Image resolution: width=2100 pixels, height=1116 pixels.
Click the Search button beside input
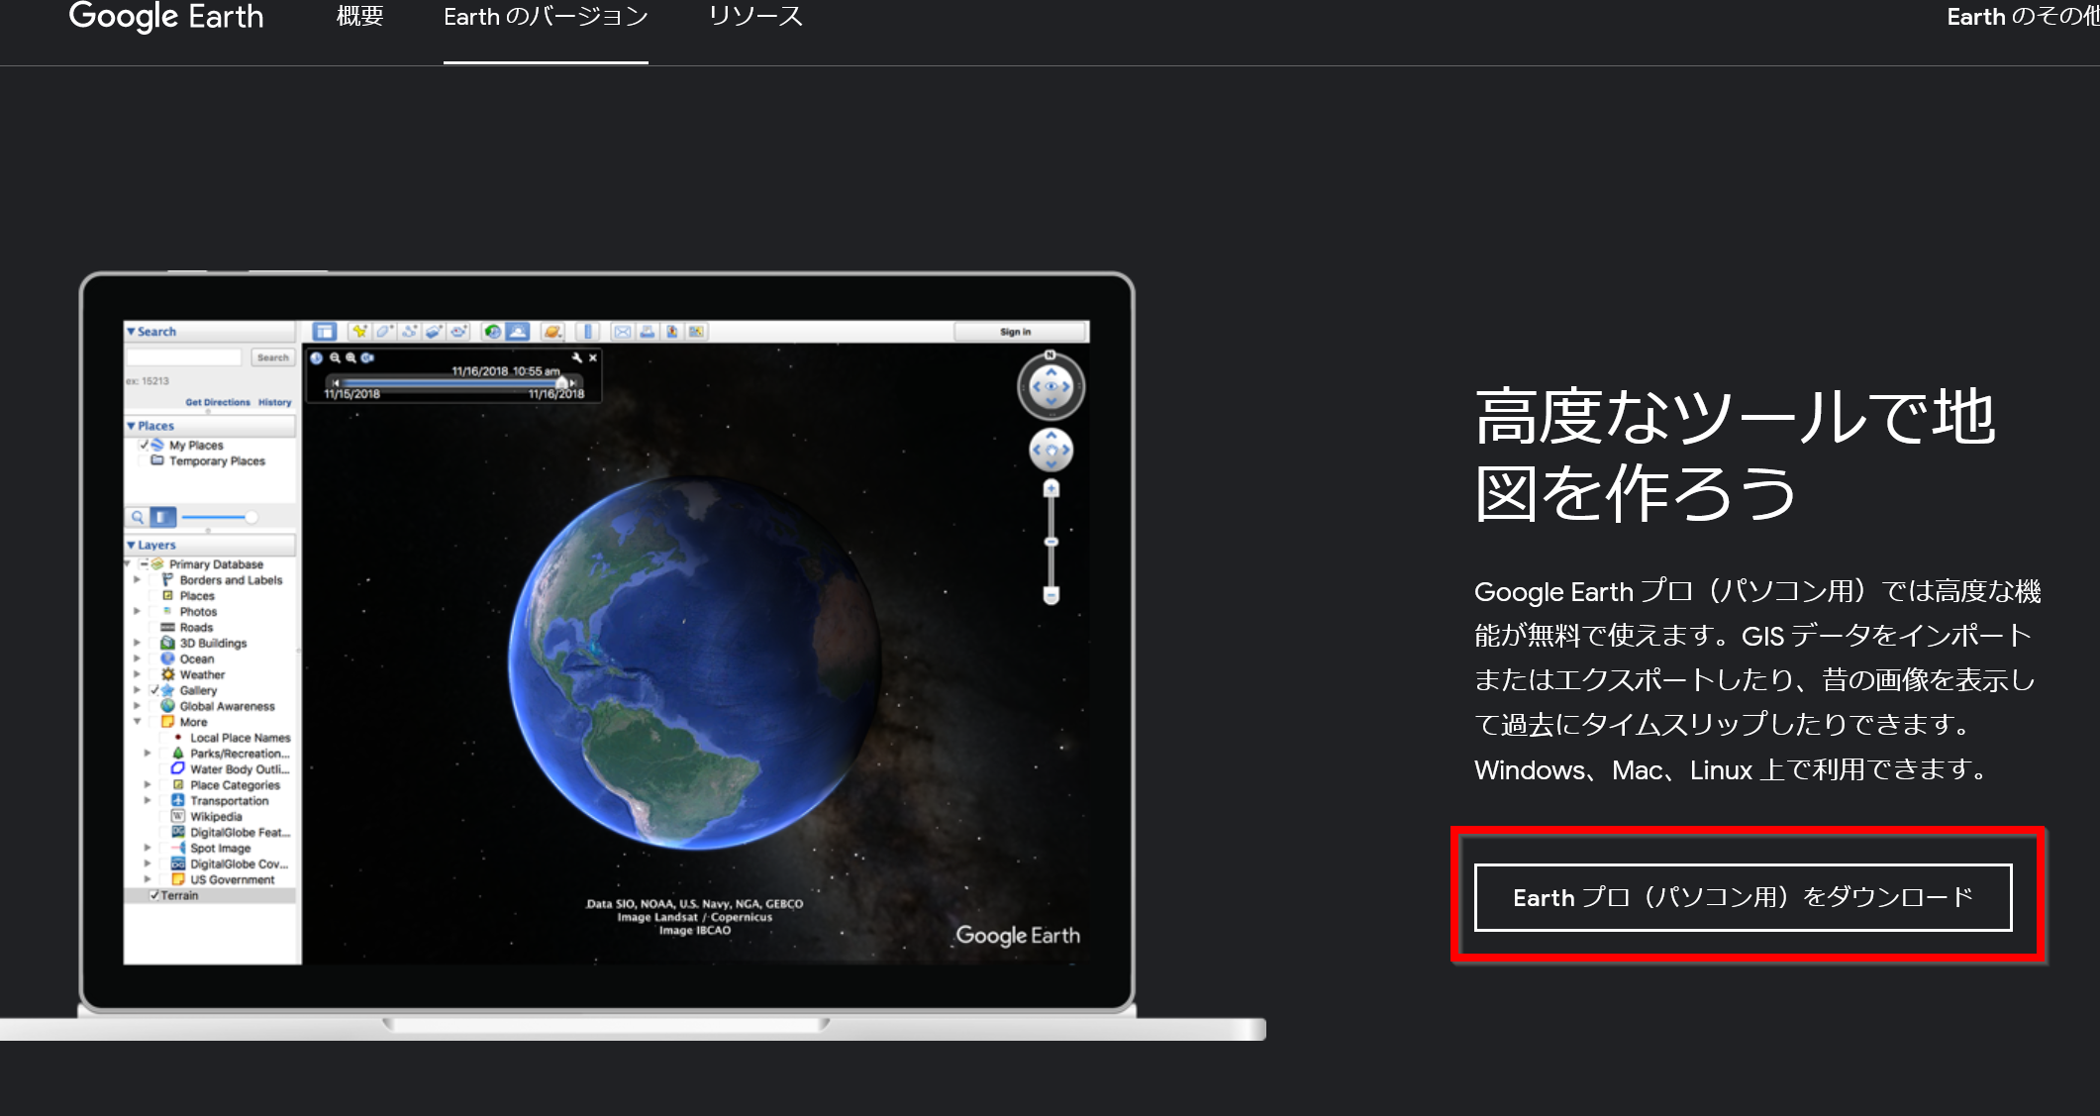[x=272, y=357]
